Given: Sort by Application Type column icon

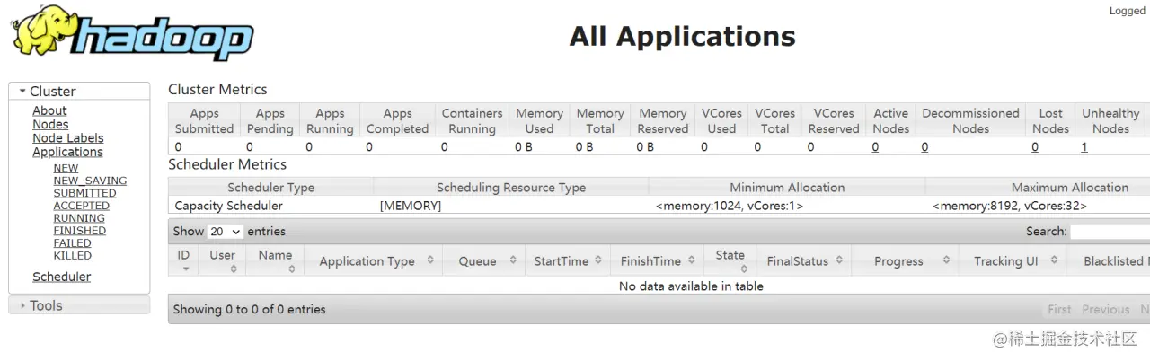Looking at the screenshot, I should [430, 260].
